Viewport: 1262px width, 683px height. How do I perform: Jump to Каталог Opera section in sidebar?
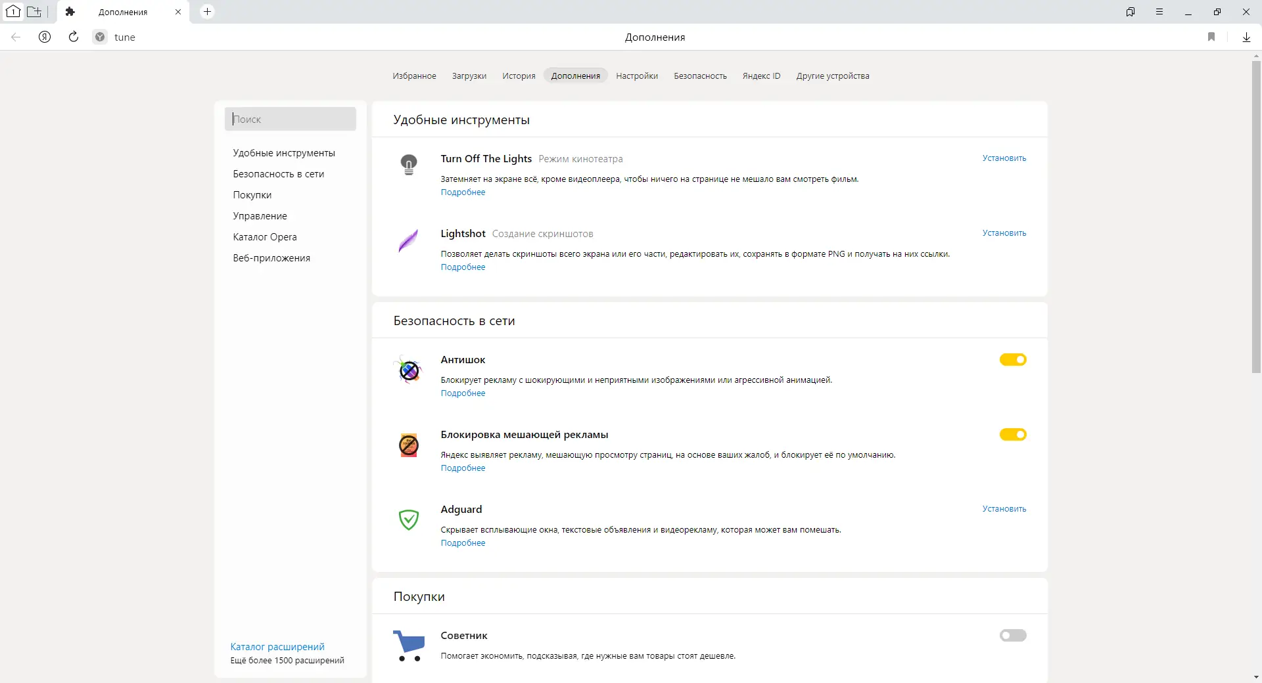coord(265,237)
